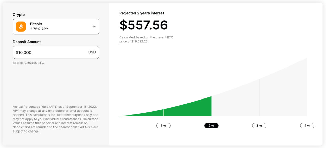Click the Projected 2 years interest heading

pyautogui.click(x=142, y=13)
